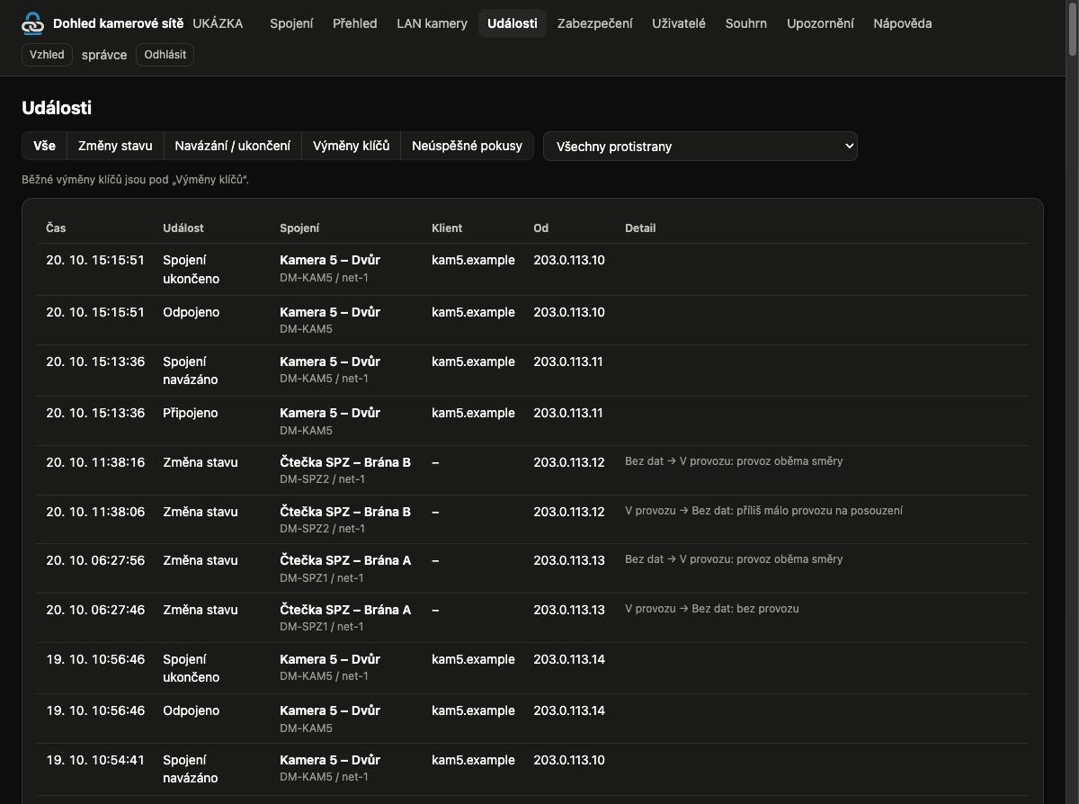Open the Přehled page
This screenshot has width=1079, height=804.
click(355, 23)
